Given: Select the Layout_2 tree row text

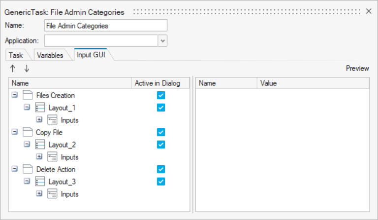Looking at the screenshot, I should coord(62,145).
